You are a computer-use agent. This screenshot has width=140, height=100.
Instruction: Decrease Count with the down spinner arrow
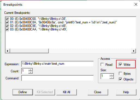pos(31,72)
